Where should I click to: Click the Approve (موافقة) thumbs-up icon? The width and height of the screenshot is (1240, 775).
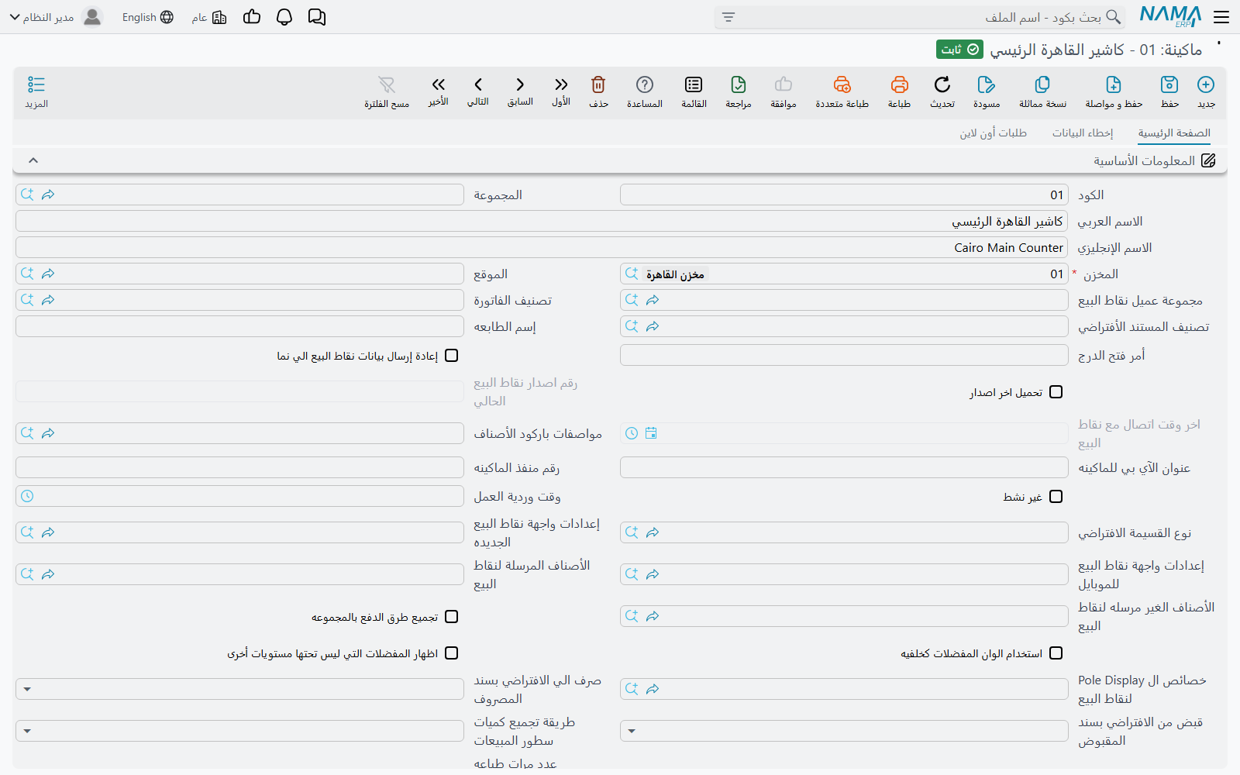click(784, 84)
